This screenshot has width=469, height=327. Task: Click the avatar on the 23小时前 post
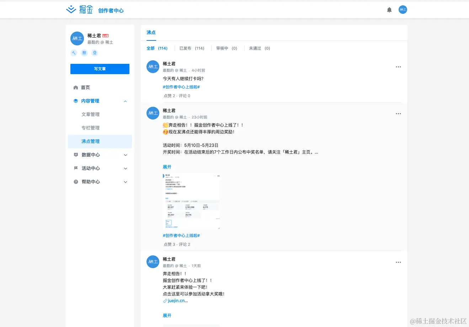153,113
